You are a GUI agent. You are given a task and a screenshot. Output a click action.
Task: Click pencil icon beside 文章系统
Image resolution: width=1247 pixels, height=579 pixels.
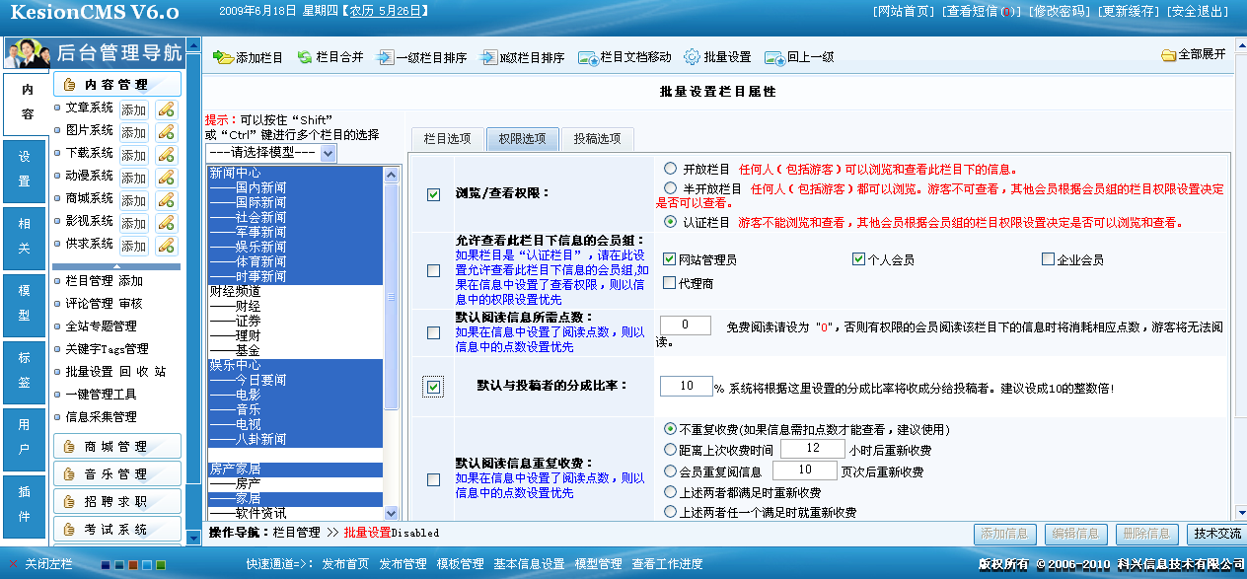[x=166, y=109]
